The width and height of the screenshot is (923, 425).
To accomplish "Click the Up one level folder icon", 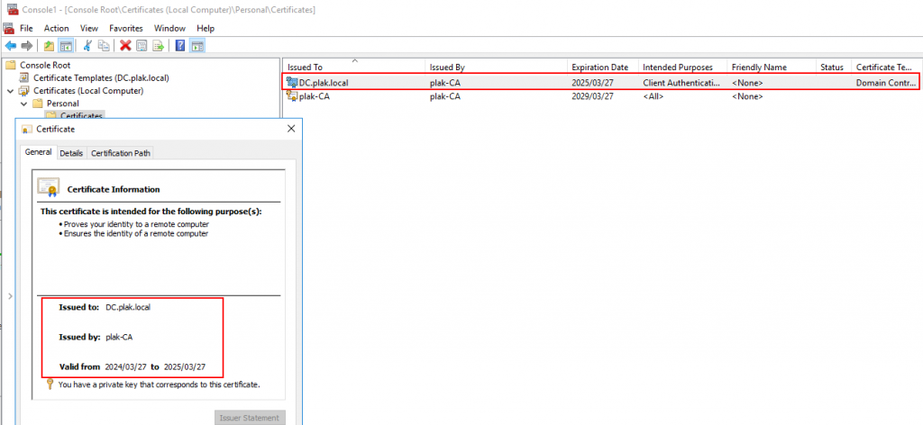I will tap(49, 45).
